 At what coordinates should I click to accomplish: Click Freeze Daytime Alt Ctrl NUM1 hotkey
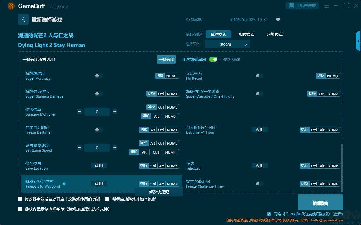(x=159, y=130)
